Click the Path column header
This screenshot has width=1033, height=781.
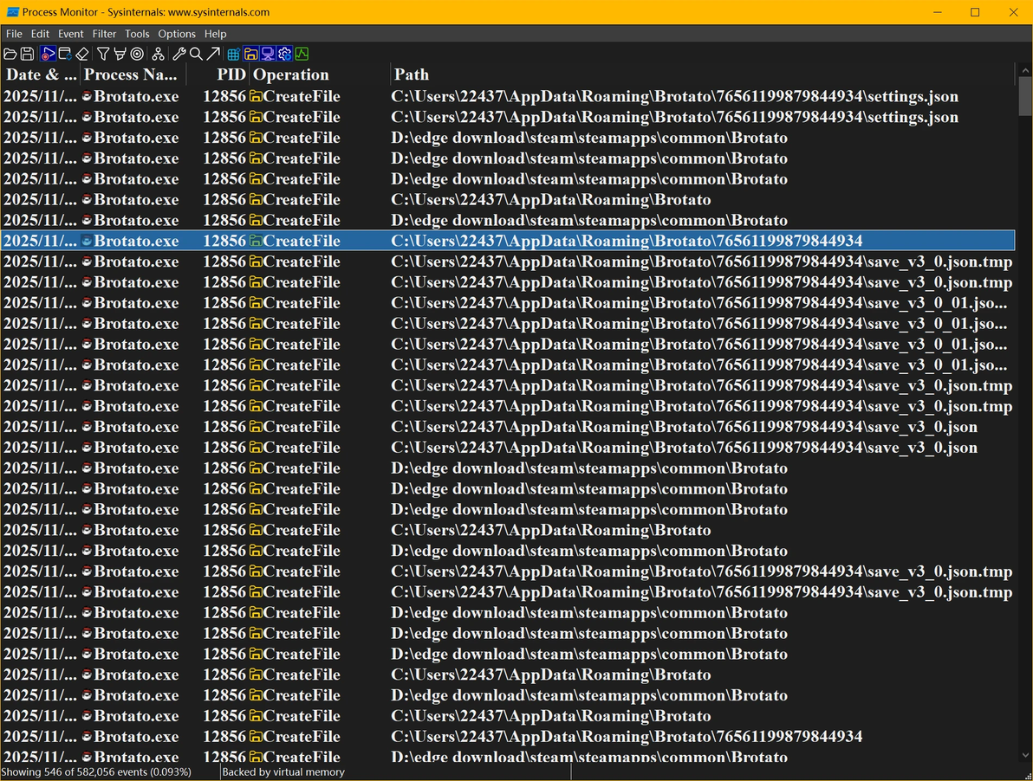702,74
